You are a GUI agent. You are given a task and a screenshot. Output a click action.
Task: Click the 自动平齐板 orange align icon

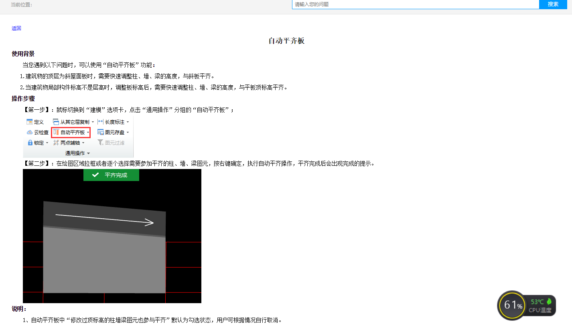pos(56,132)
